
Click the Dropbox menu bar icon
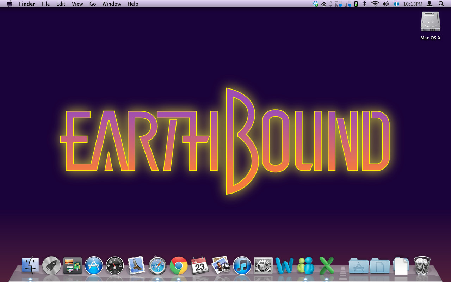point(315,4)
